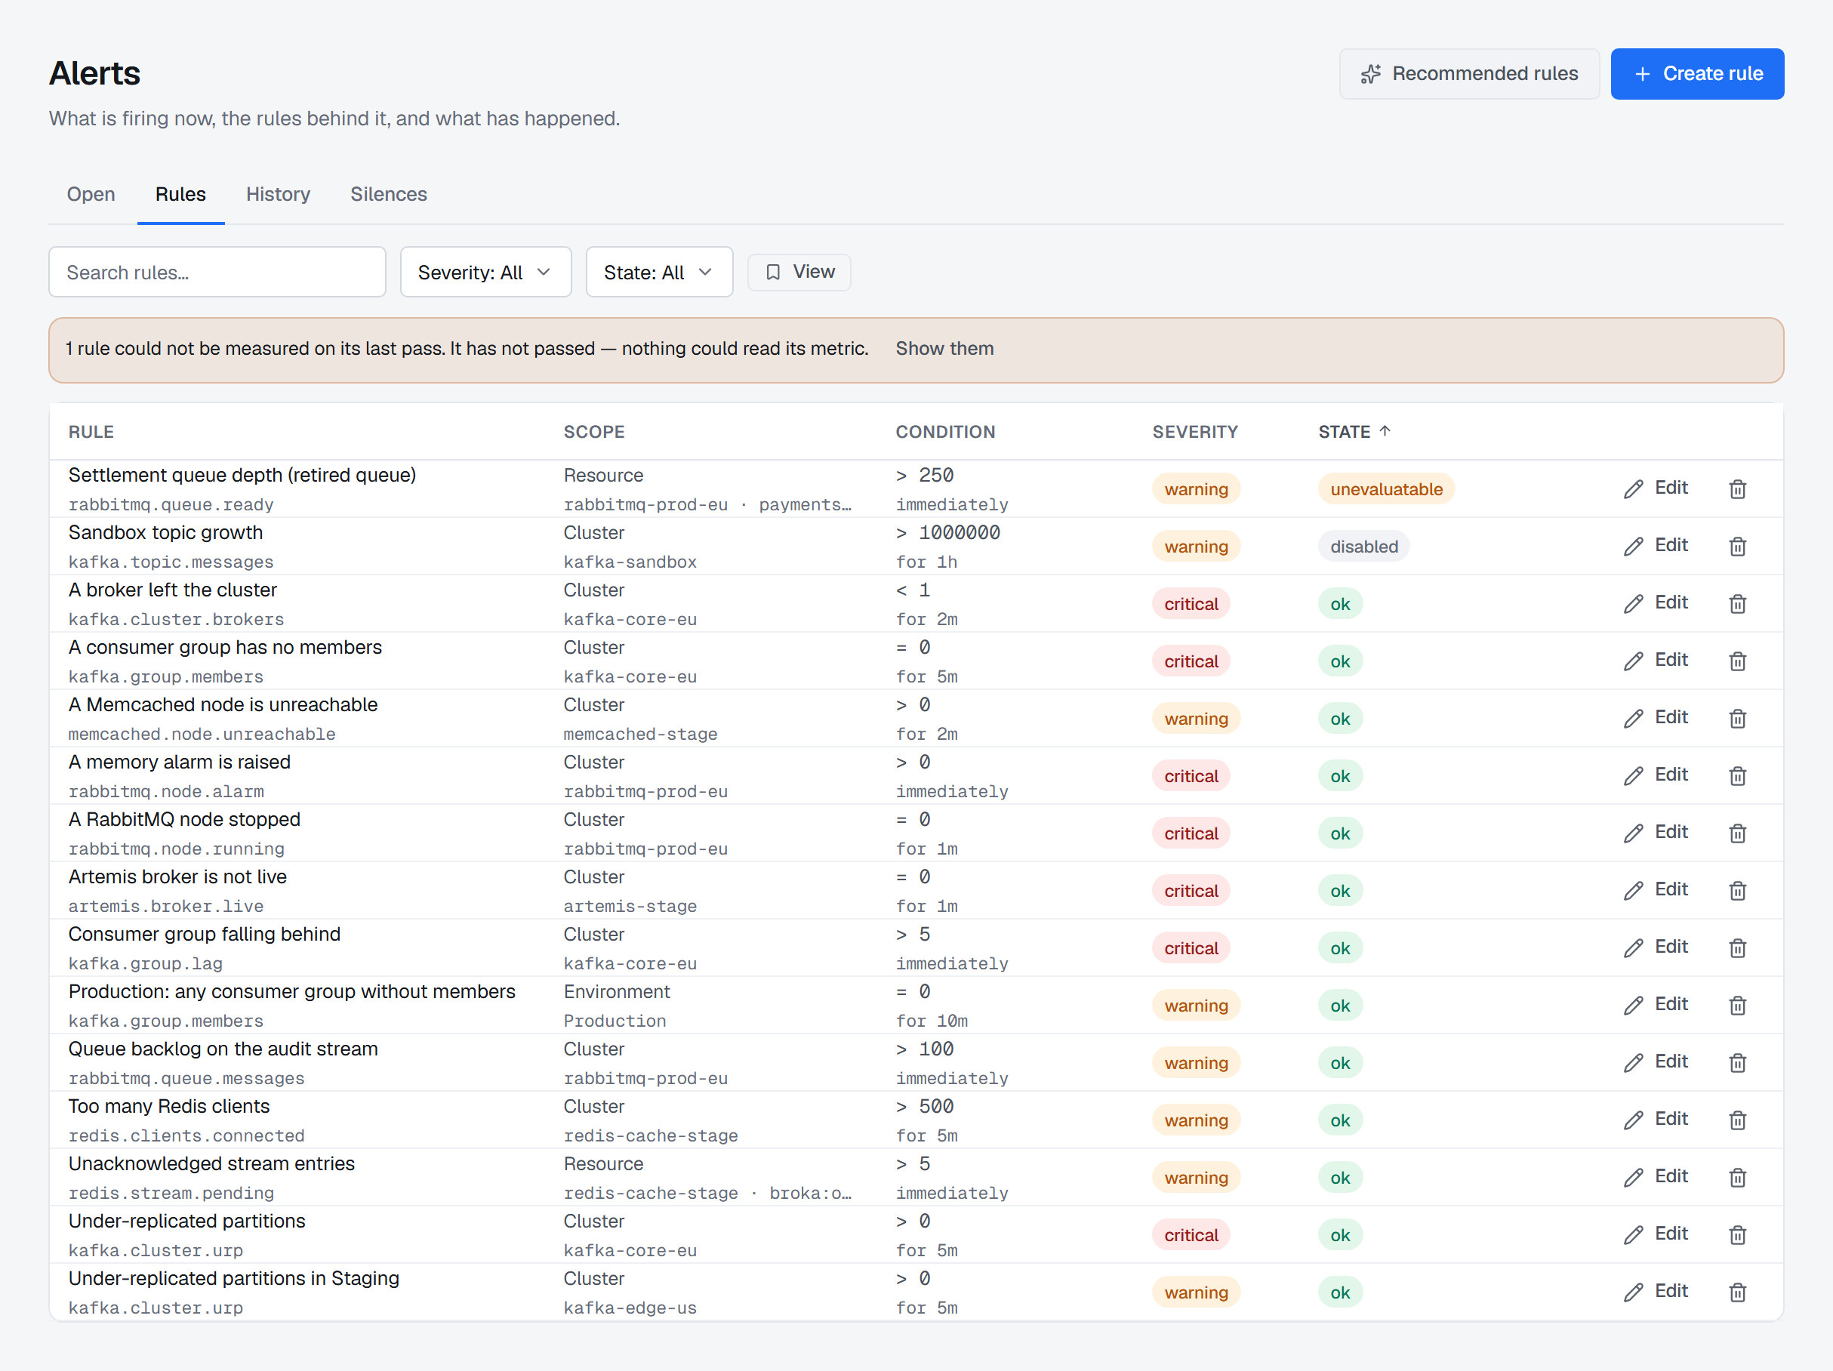This screenshot has width=1833, height=1371.
Task: Edit A memory alarm is raised rule
Action: point(1655,775)
